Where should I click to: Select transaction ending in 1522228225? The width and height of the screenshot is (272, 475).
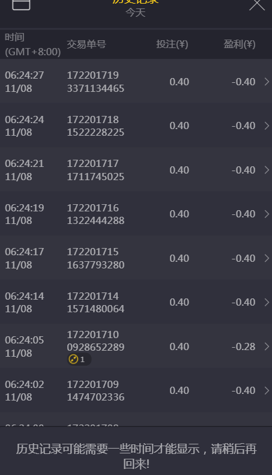point(95,126)
